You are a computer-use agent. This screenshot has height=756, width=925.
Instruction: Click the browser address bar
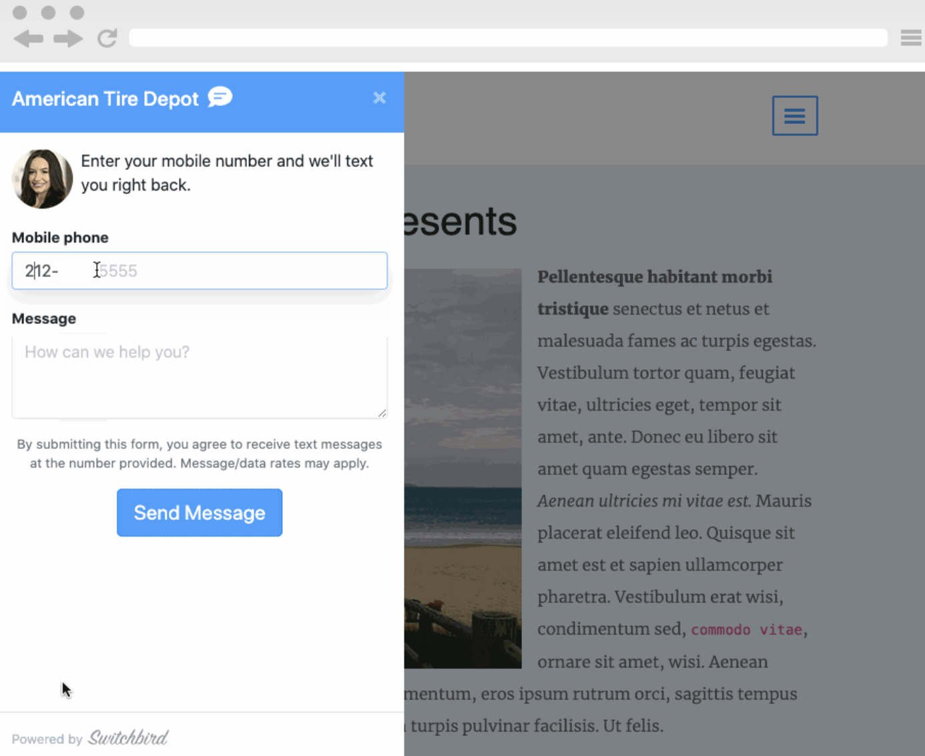pos(507,38)
